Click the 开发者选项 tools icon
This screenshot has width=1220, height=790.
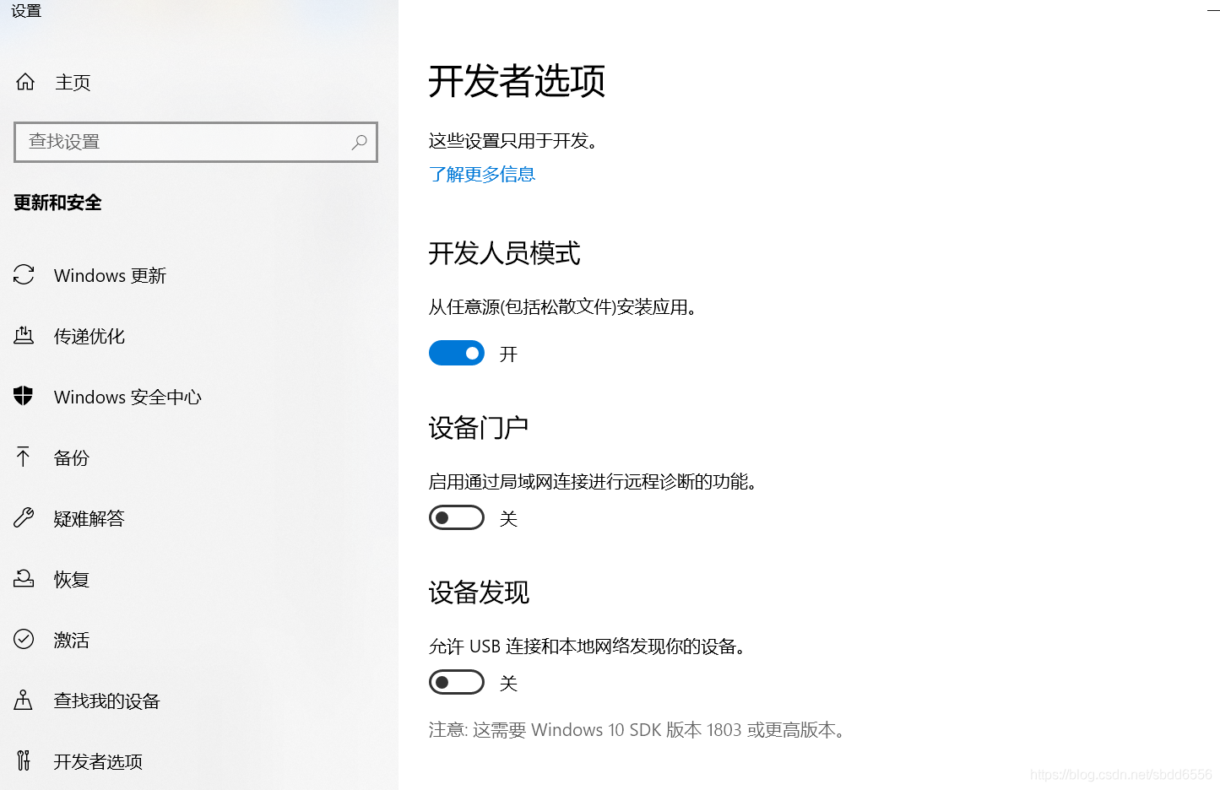24,760
